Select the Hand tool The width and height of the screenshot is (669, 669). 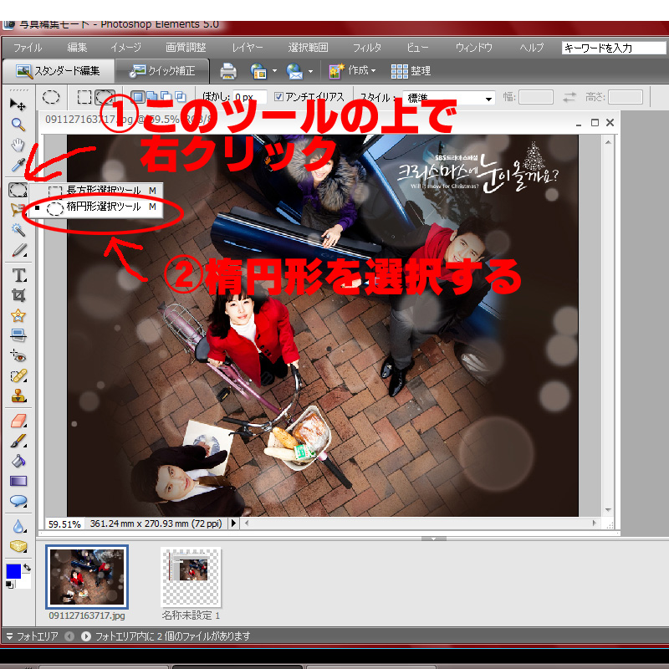click(18, 145)
